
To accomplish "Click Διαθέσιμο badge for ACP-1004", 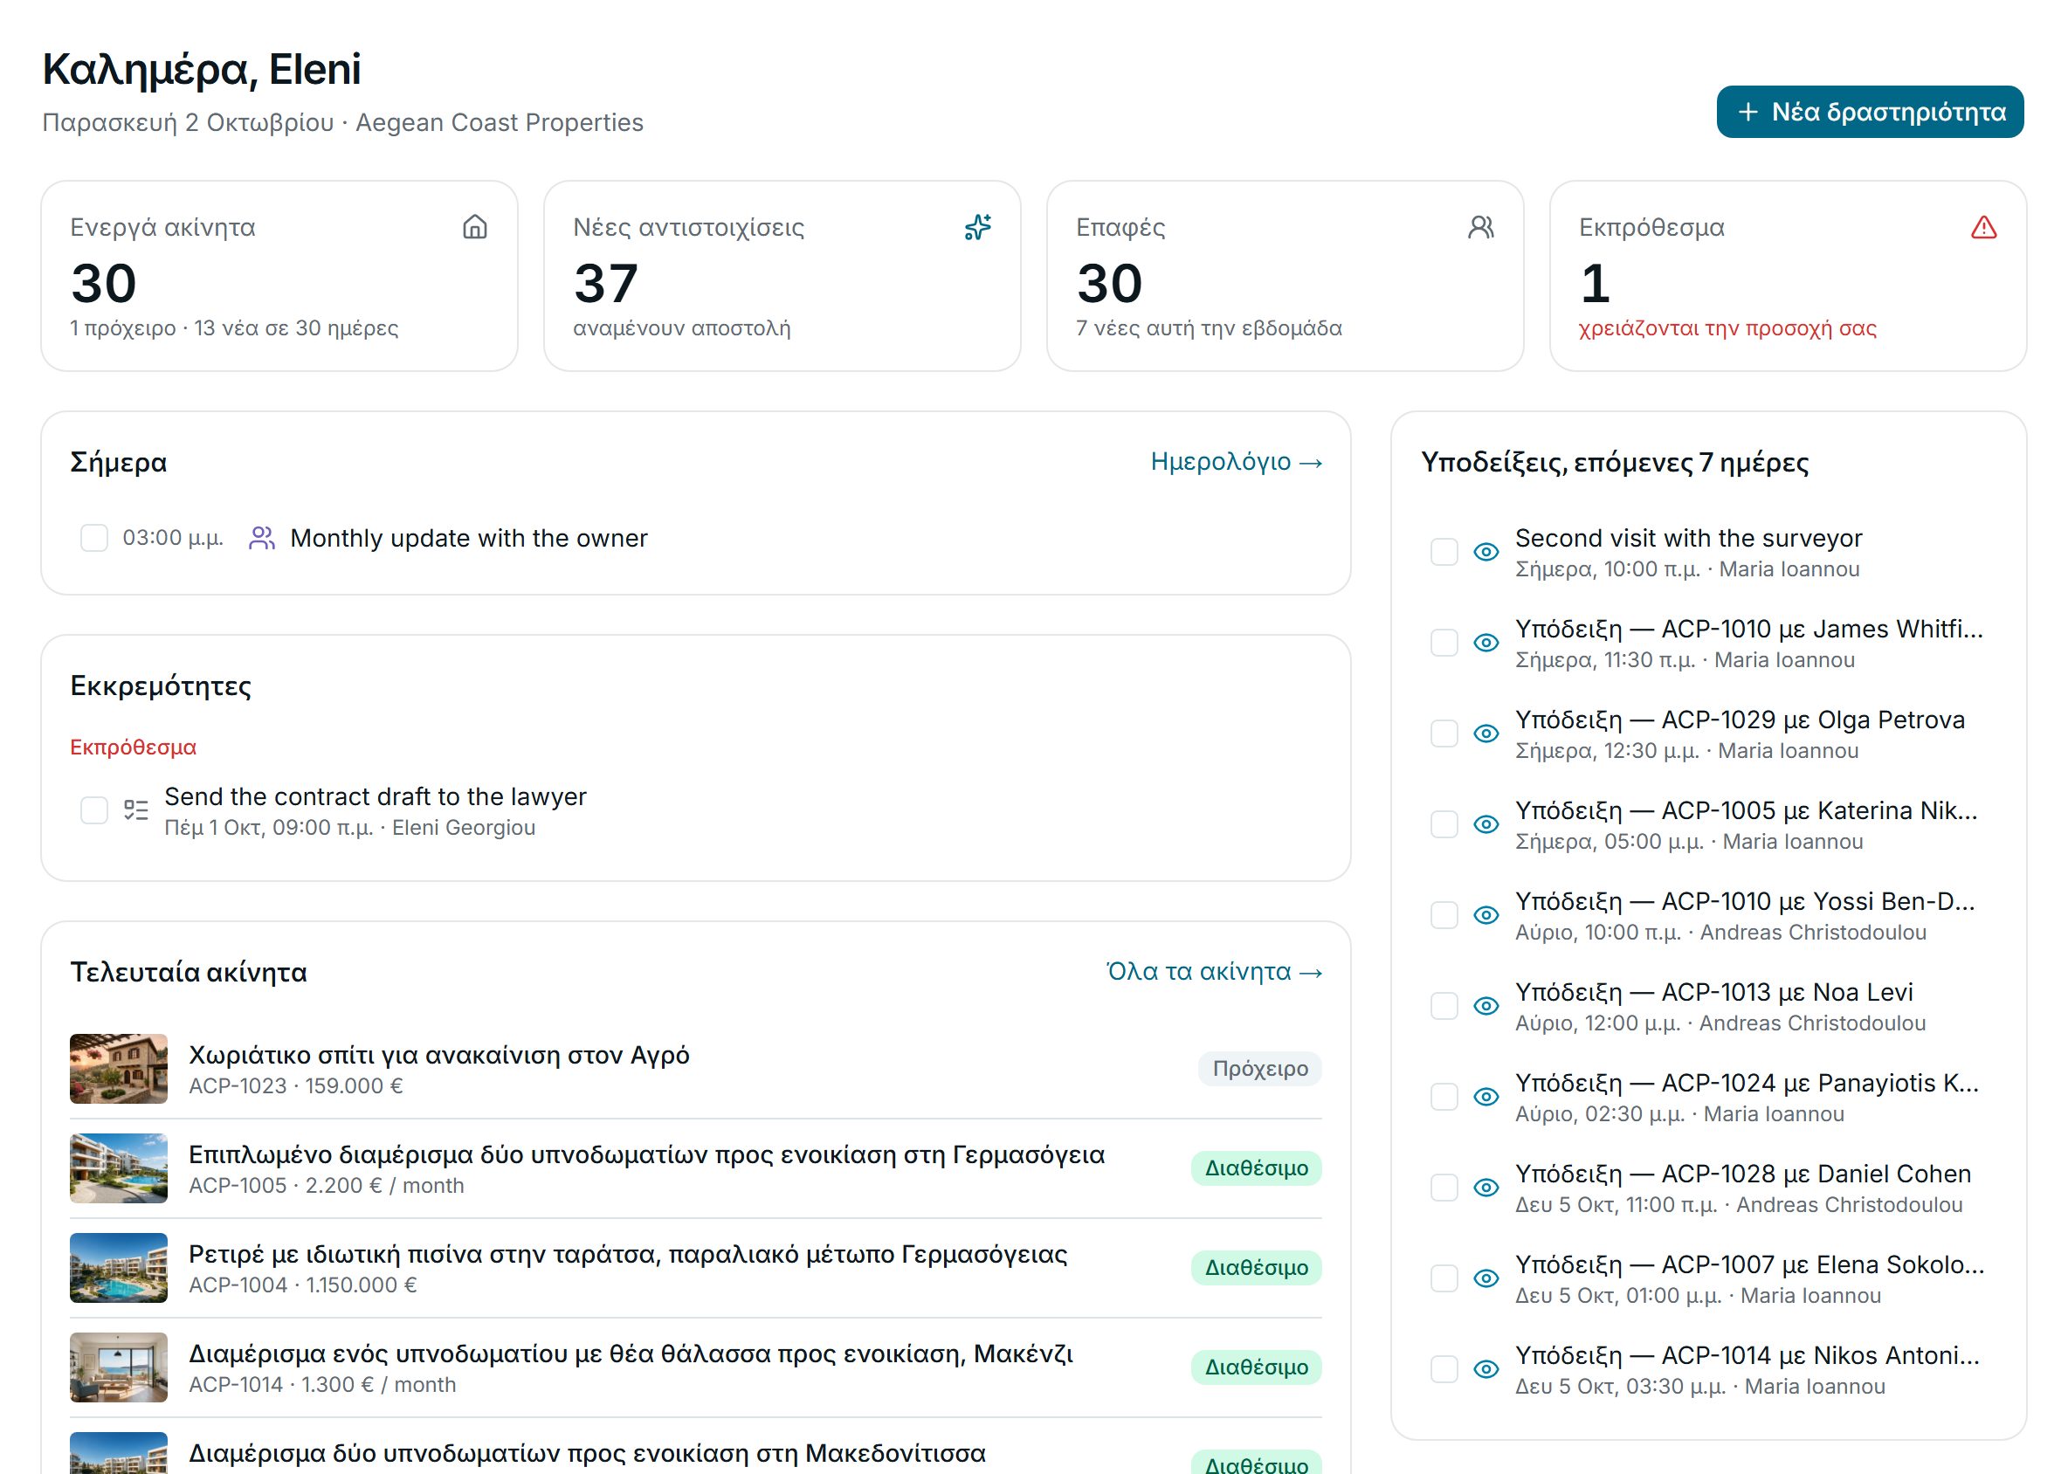I will [1257, 1268].
